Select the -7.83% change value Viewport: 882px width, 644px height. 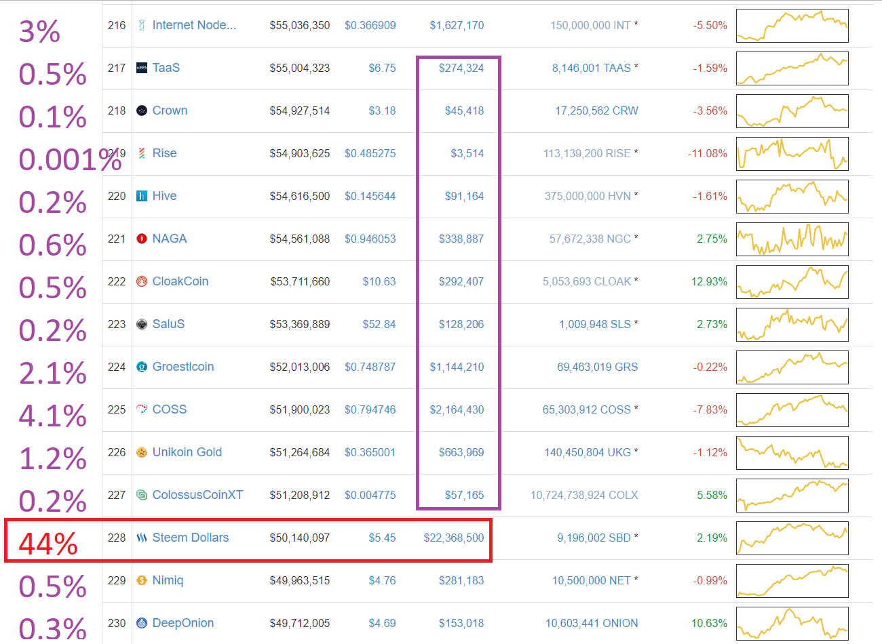(710, 409)
